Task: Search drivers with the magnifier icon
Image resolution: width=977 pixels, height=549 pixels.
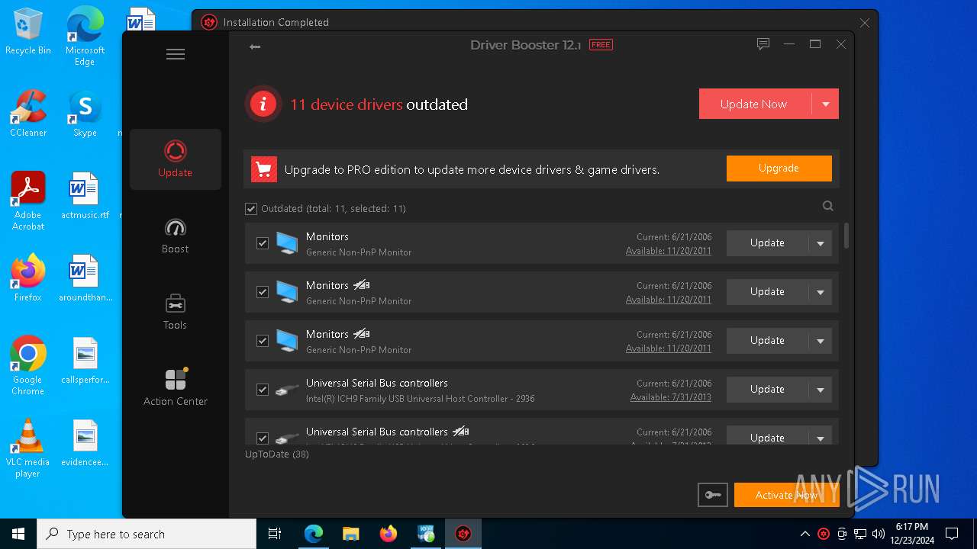Action: (x=828, y=206)
